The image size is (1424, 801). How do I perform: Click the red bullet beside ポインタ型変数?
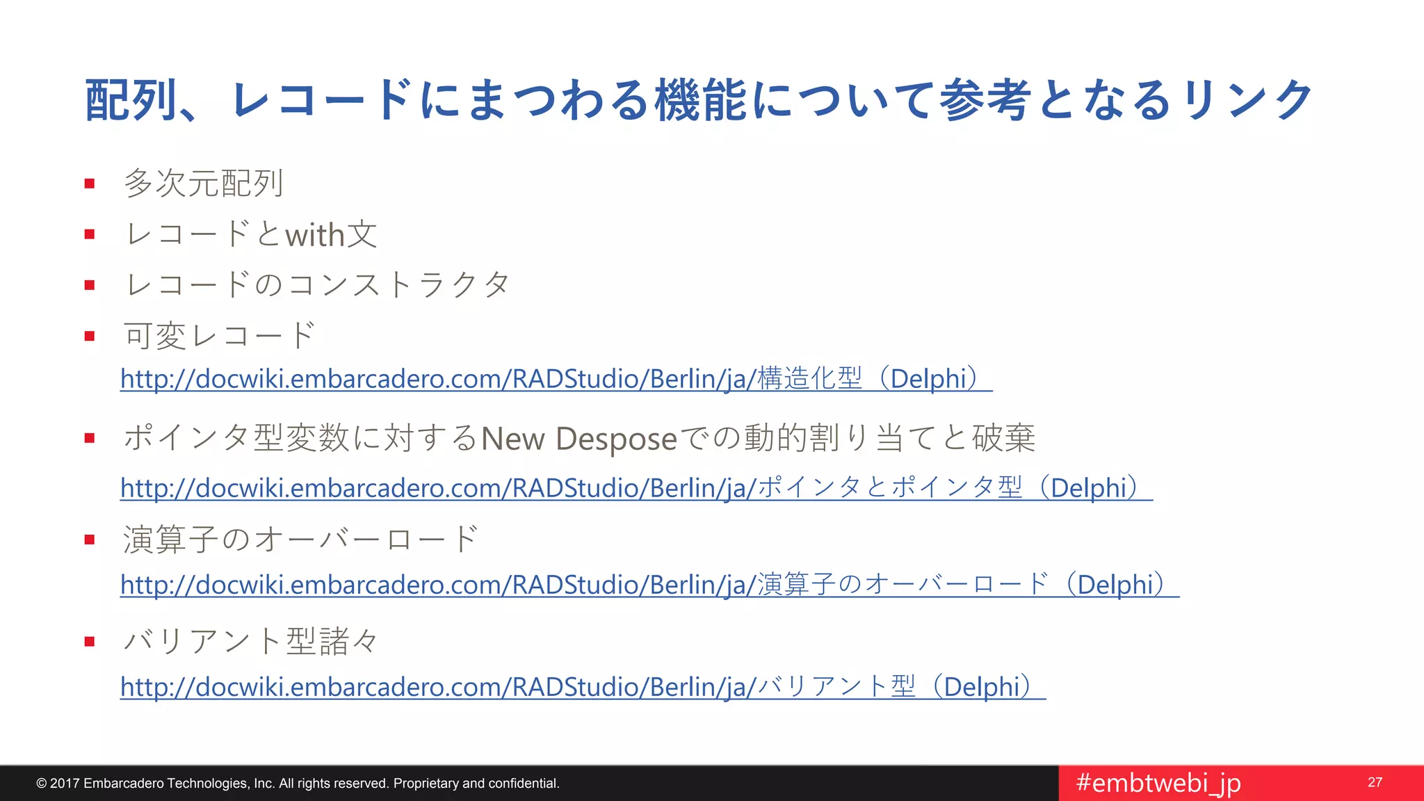[89, 438]
